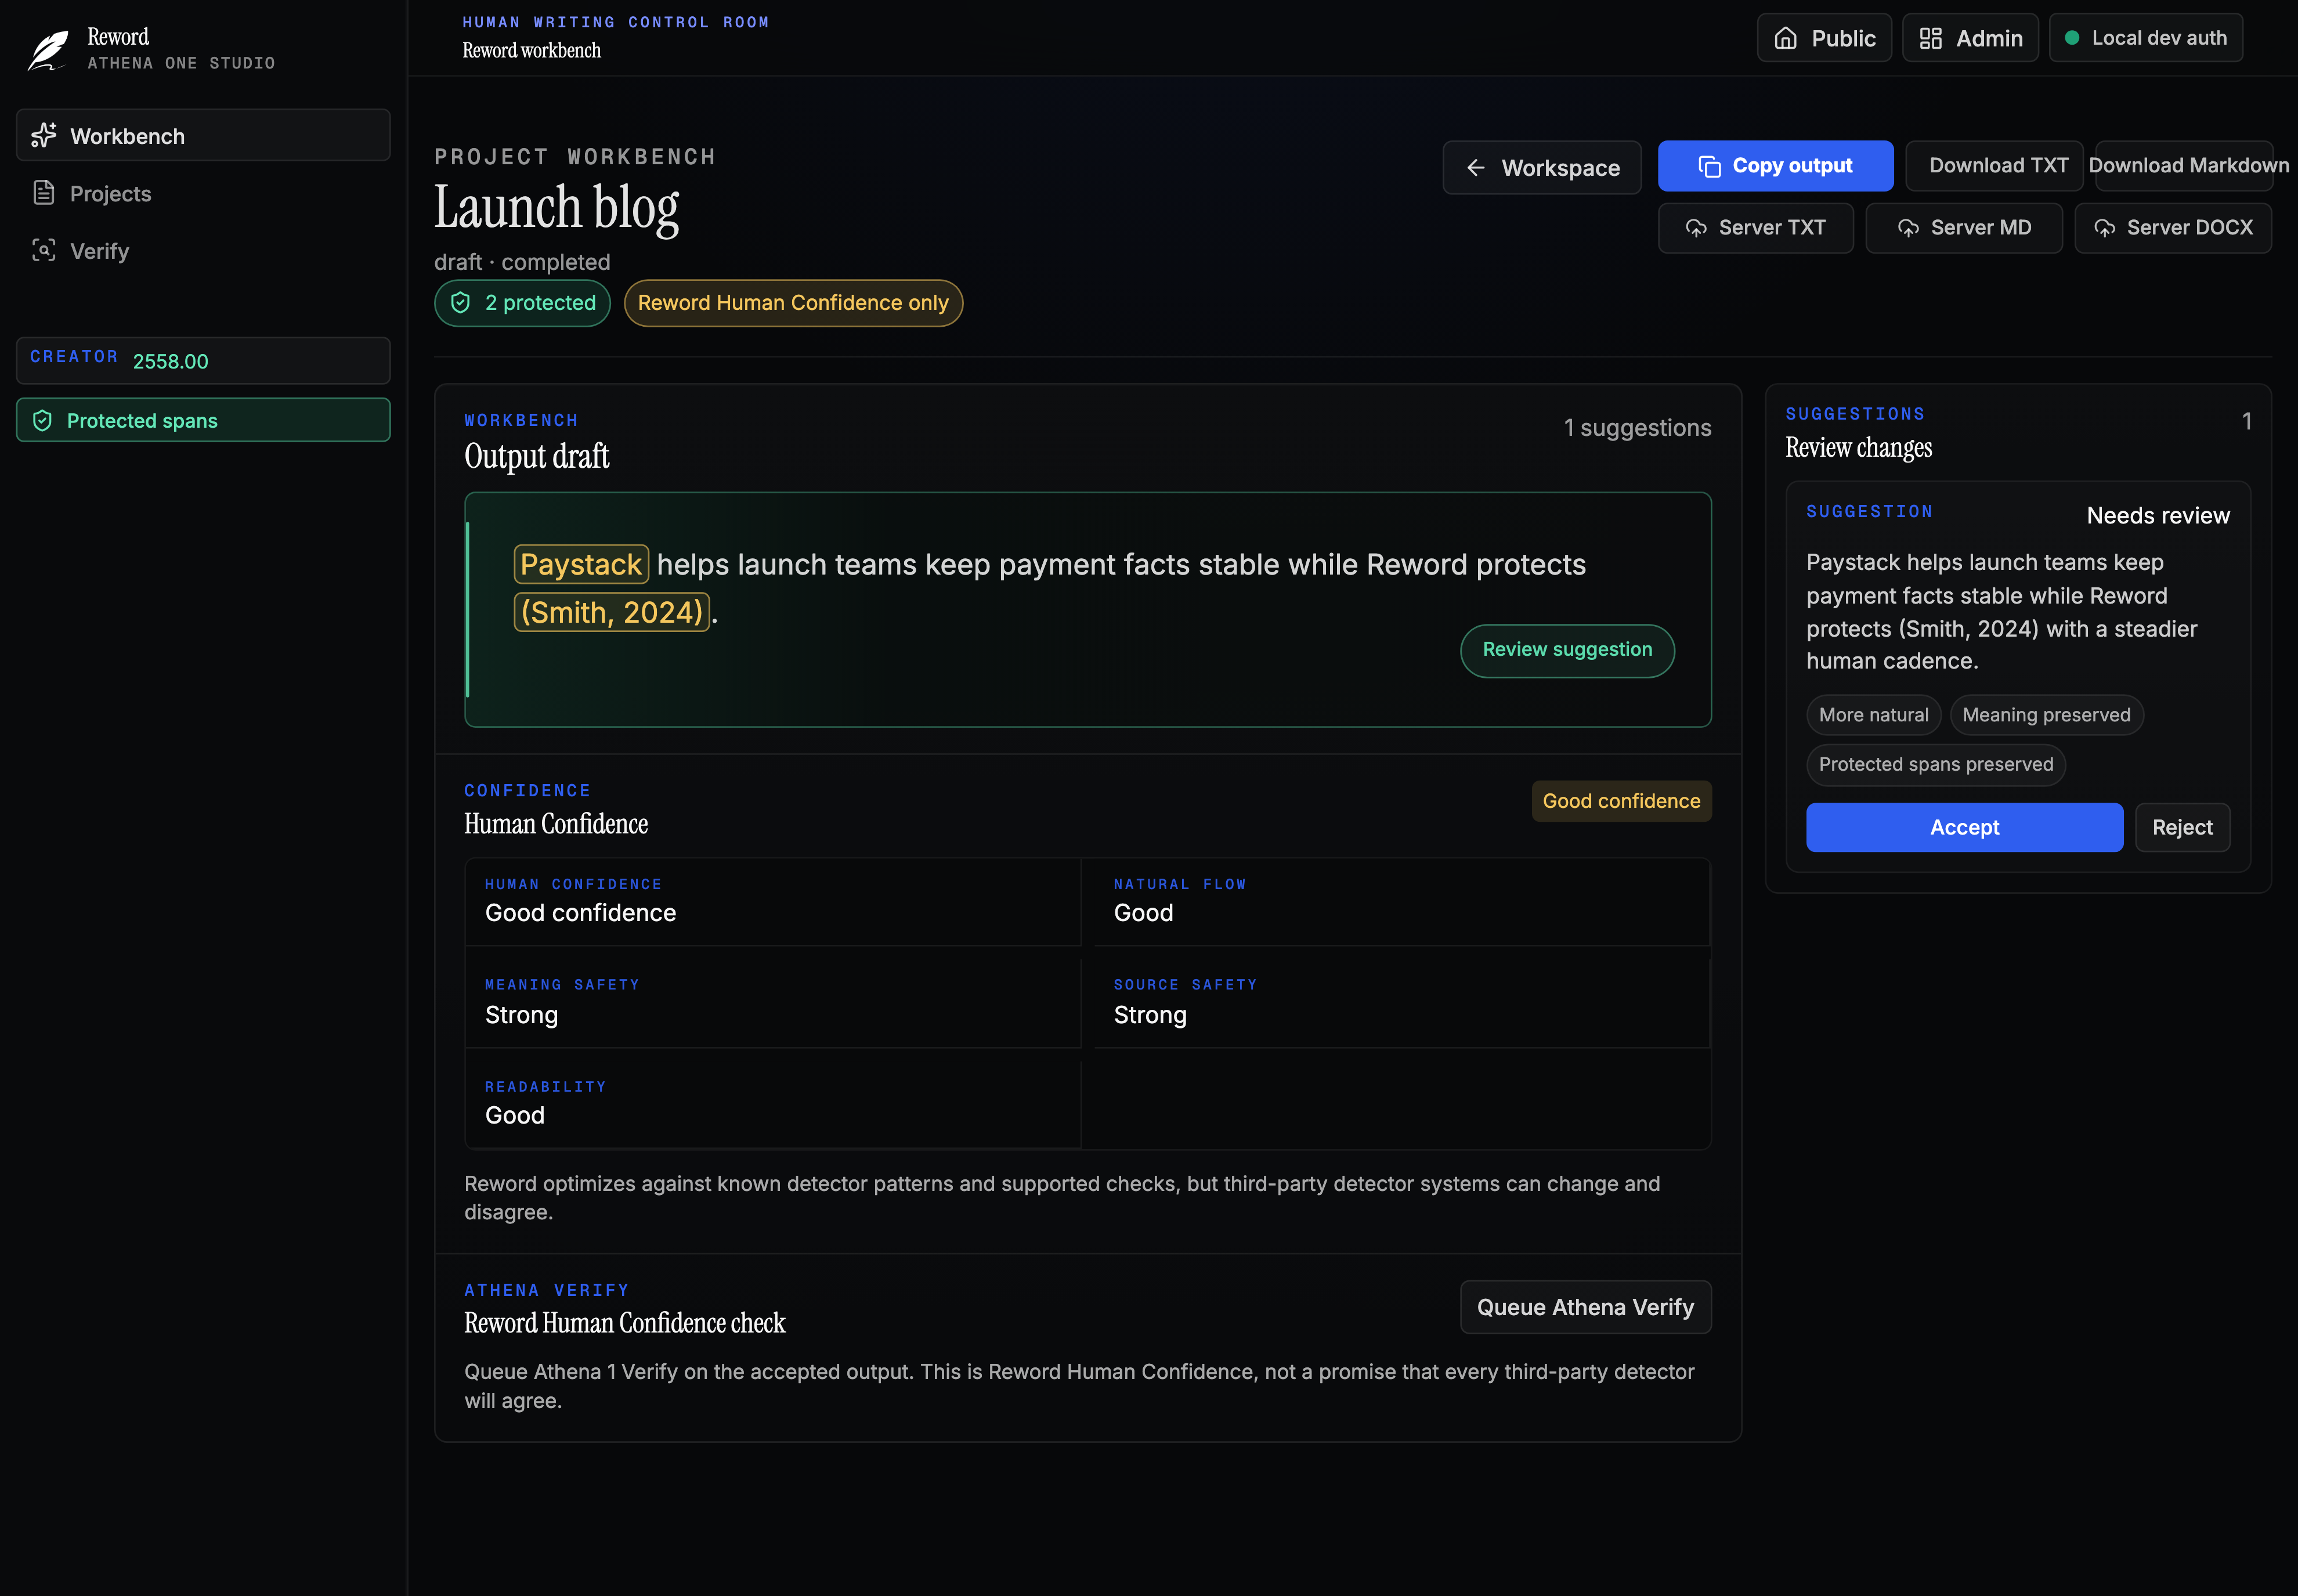This screenshot has width=2298, height=1596.
Task: Click the Human Confidence Good confidence cell
Action: coord(773,902)
